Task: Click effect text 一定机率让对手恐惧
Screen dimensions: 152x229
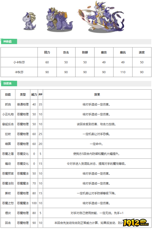Action: (x=96, y=134)
